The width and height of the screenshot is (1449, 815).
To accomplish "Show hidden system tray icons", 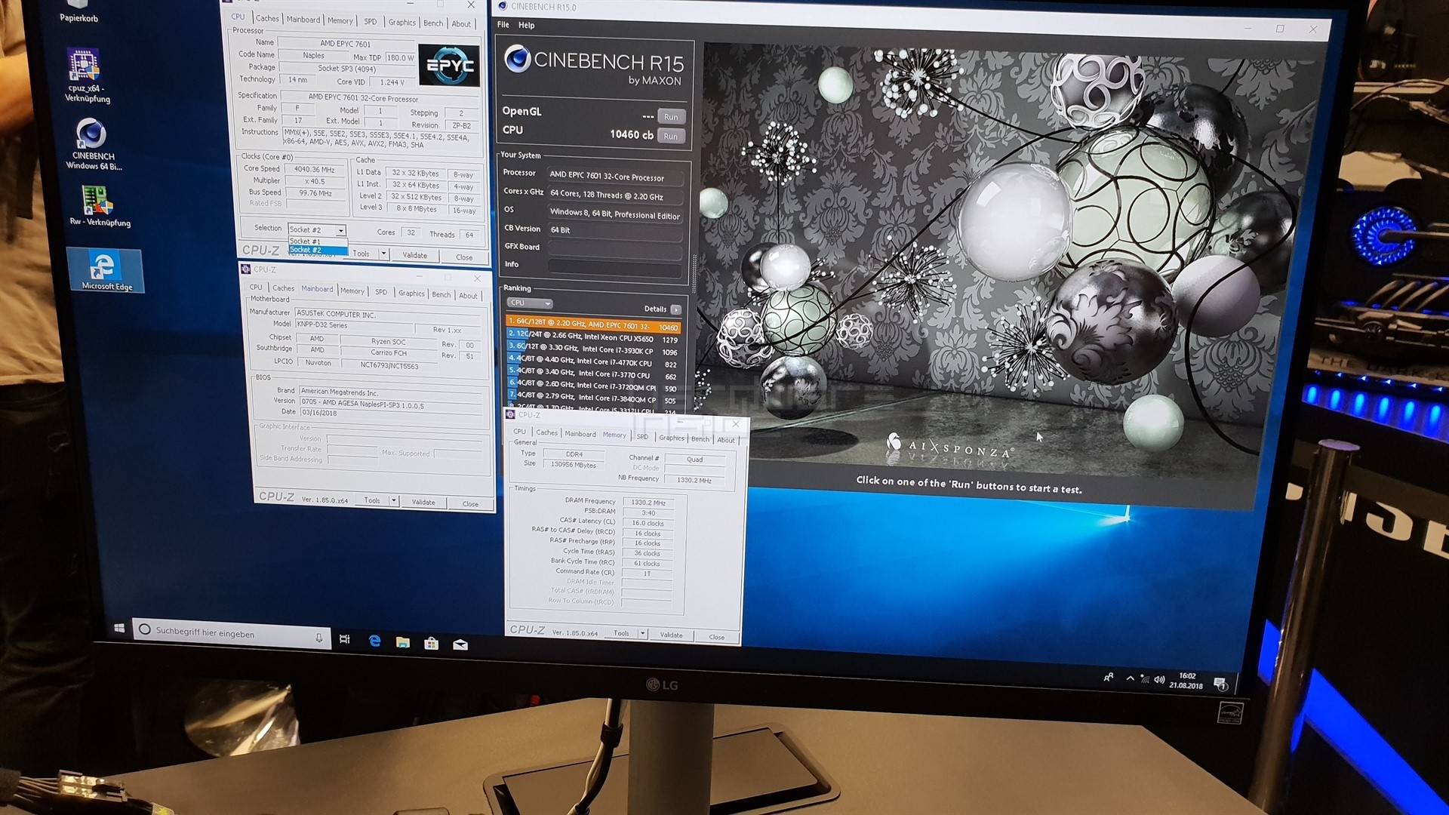I will [1130, 678].
